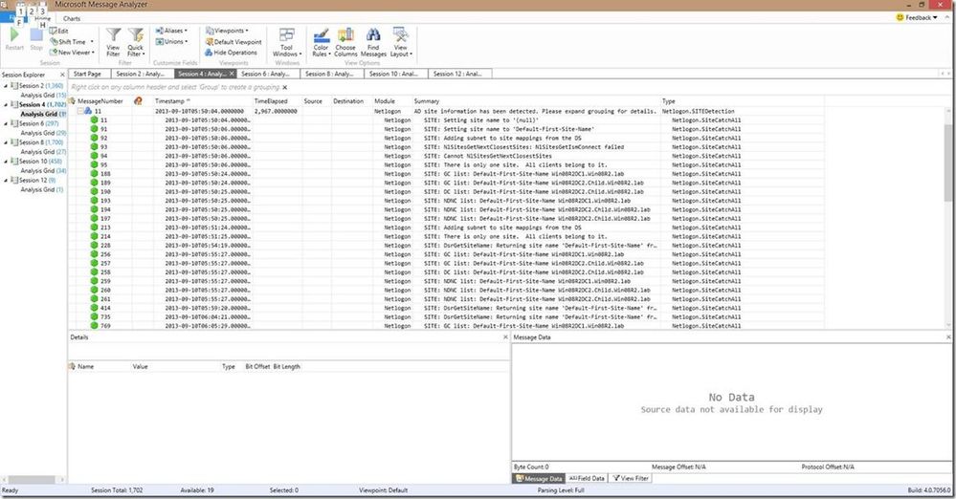Screen dimensions: 956x499
Task: Click the diagnosis icon column header
Action: point(138,101)
